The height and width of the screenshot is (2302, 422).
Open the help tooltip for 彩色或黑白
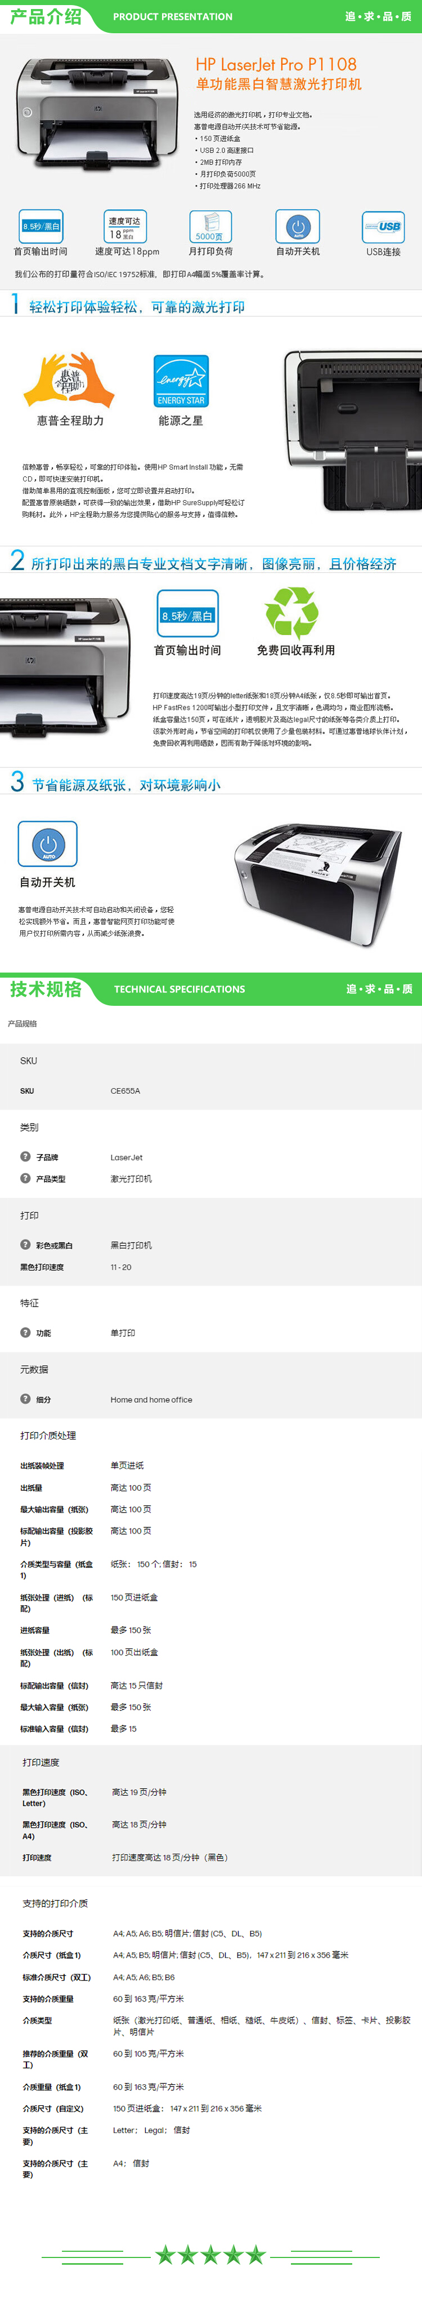(26, 1244)
